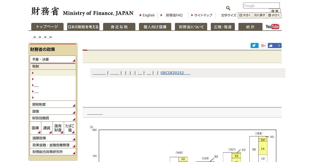Open the 個人向け国債 navigation tab
Screen dimensions: 310x162
pyautogui.click(x=155, y=27)
